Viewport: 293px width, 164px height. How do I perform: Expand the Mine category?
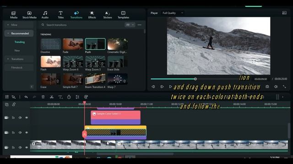click(x=19, y=25)
